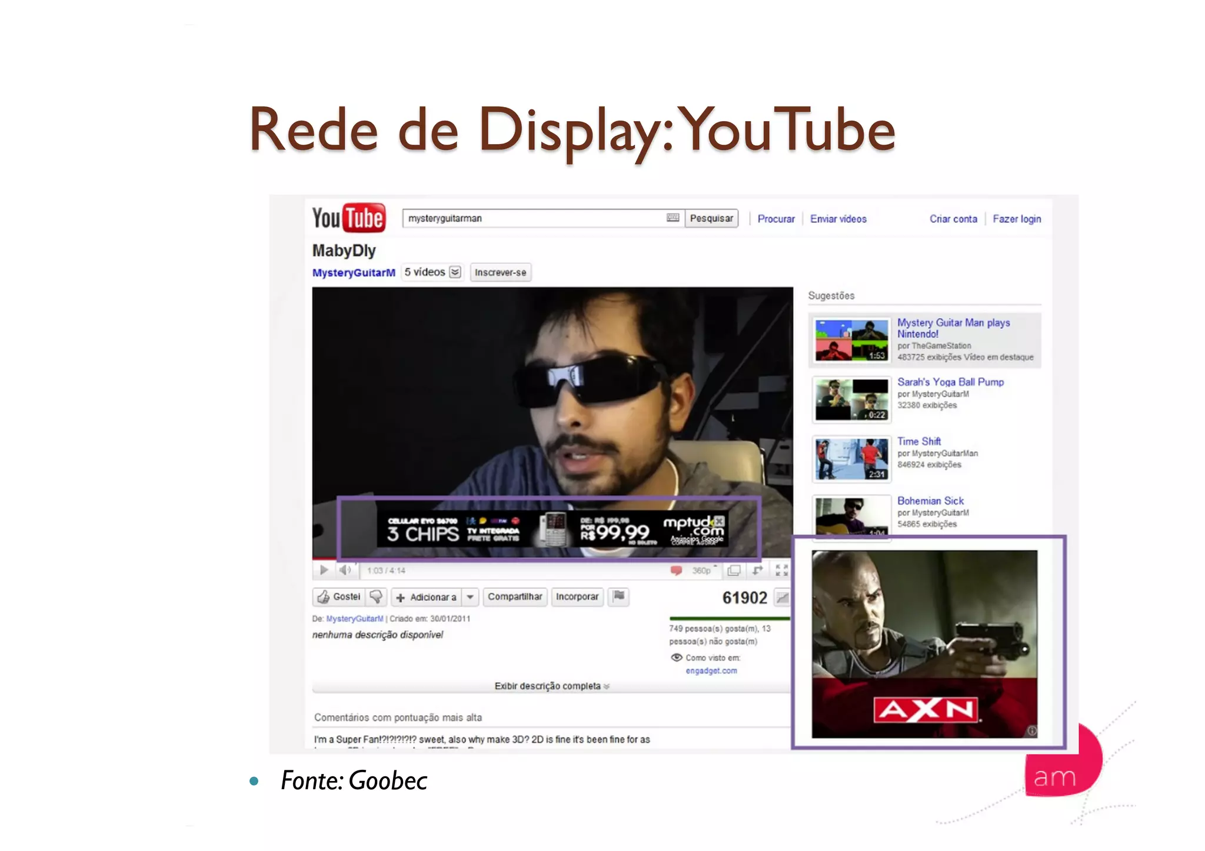Screen dimensions: 1205x851
Task: Open thumbnail of Mystery Guitar Man plays Nintendo
Action: 851,340
